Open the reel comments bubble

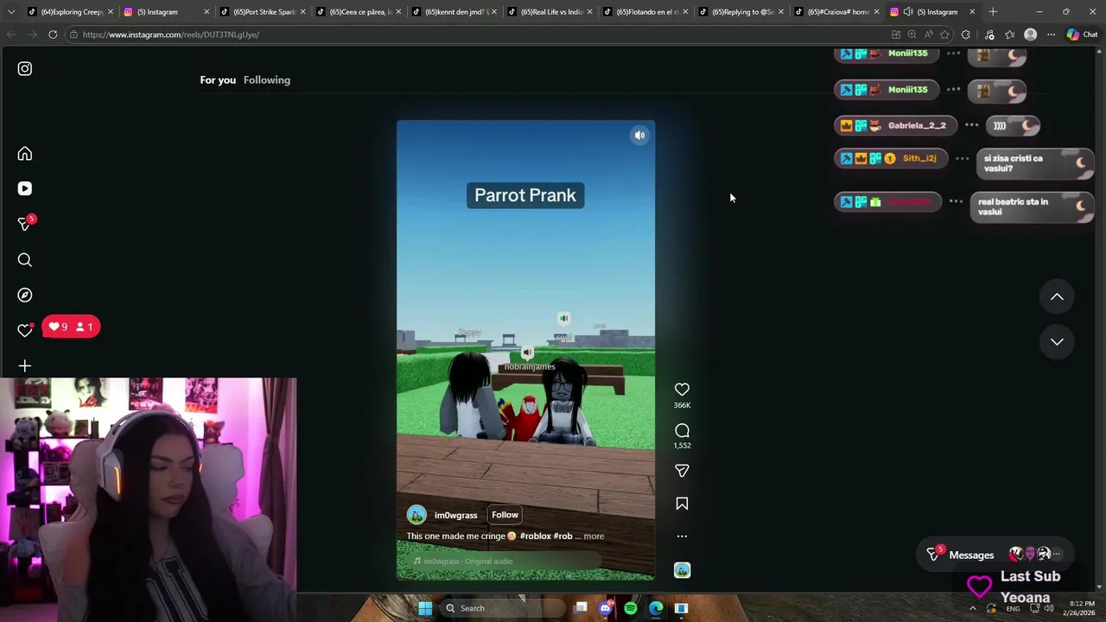[682, 430]
